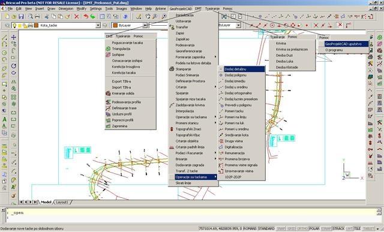Select the Dodaj detaljnu menu entry

(x=241, y=70)
